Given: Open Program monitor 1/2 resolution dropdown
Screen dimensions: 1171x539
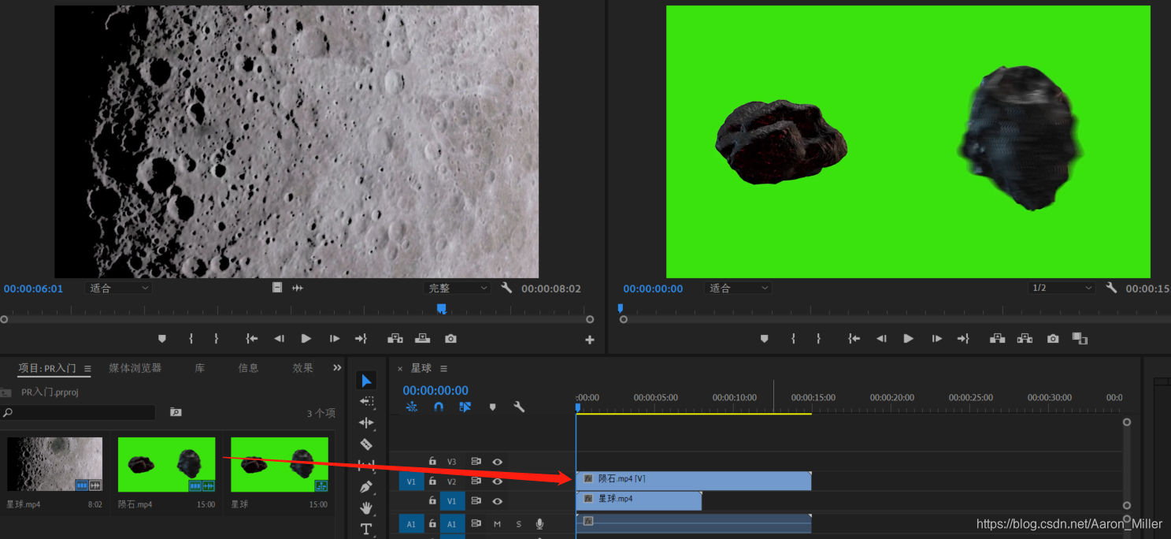Looking at the screenshot, I should click(x=1062, y=288).
